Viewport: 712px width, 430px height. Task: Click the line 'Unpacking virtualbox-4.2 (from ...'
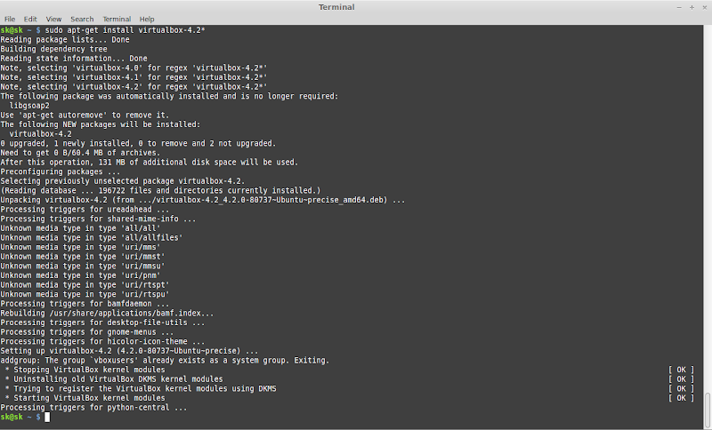coord(203,200)
